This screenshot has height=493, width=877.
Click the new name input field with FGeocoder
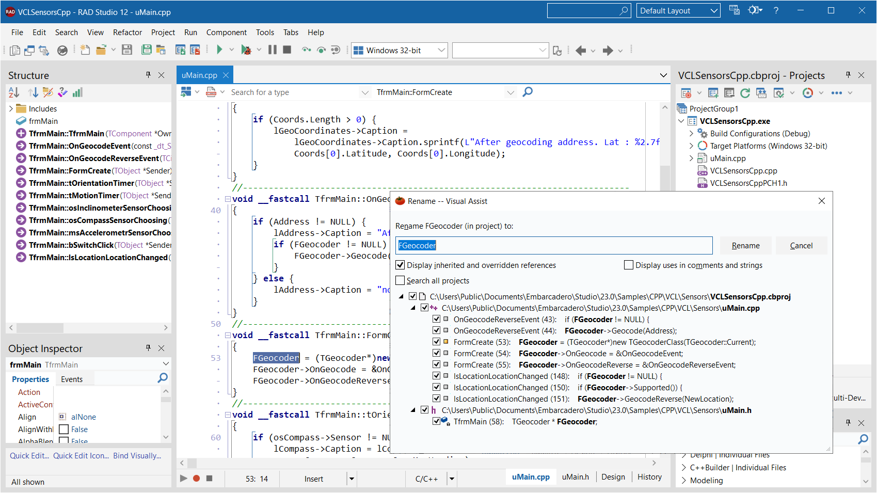click(x=554, y=246)
